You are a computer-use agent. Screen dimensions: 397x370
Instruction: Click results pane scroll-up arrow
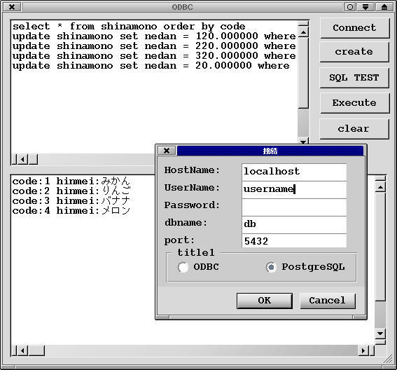click(380, 187)
